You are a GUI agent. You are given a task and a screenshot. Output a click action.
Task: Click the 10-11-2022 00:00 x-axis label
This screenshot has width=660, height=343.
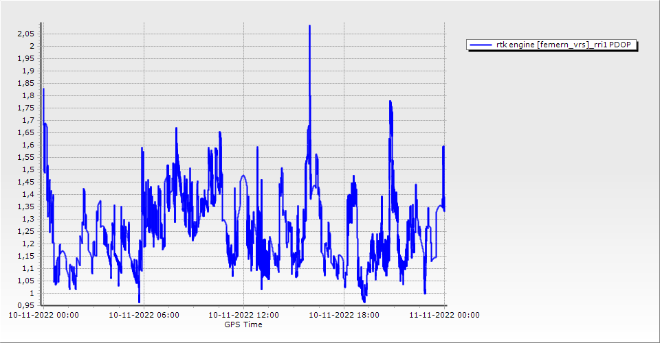point(43,316)
